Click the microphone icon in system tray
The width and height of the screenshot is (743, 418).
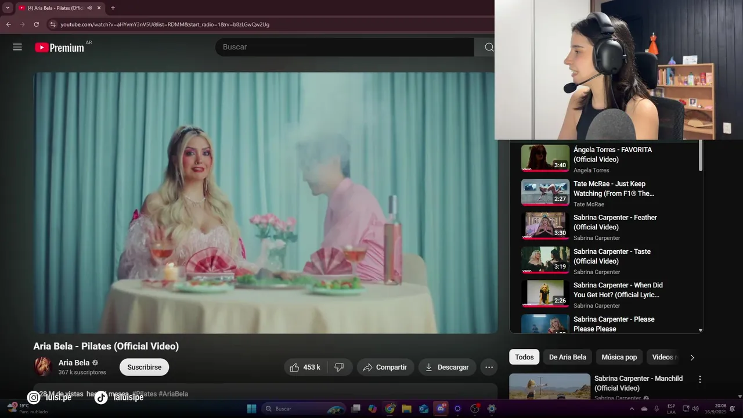pos(657,409)
